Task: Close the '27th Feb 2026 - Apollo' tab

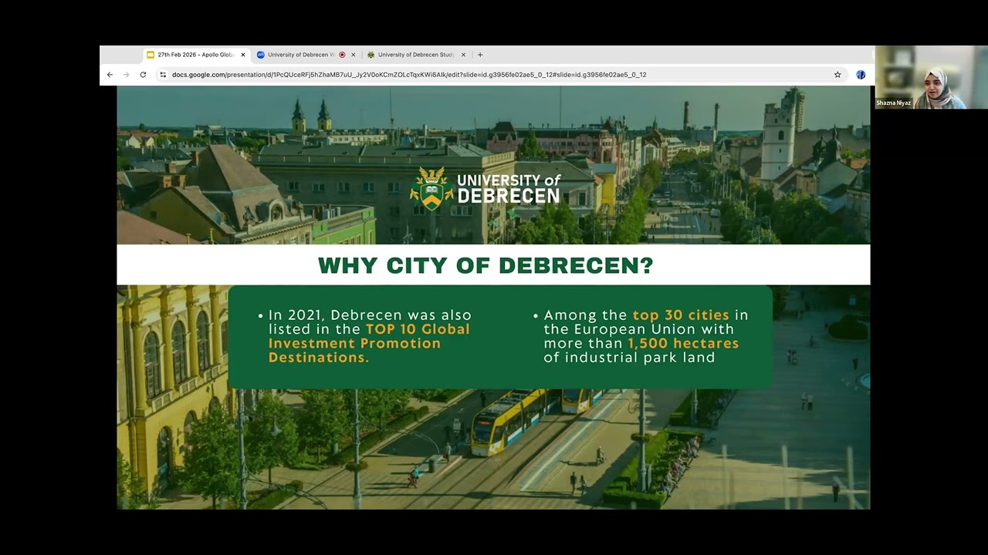Action: (x=243, y=55)
